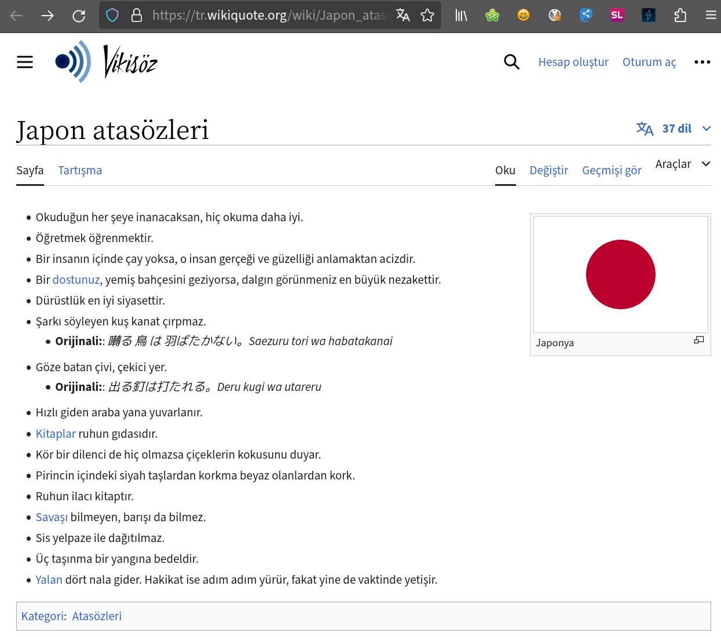Click the browser translate page icon

point(403,16)
